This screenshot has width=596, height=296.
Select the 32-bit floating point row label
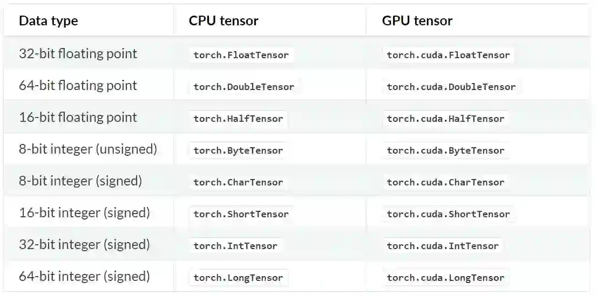tap(78, 54)
